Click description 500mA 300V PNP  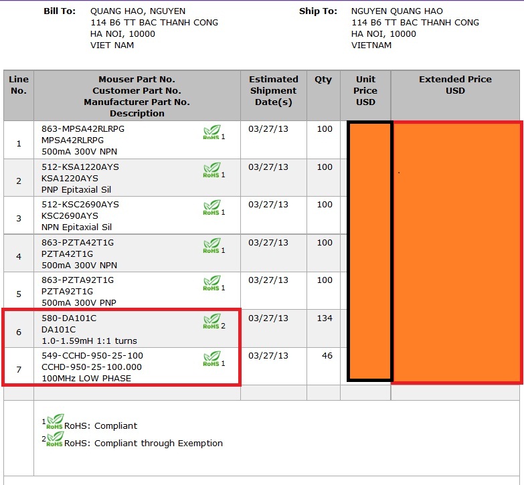tap(79, 302)
